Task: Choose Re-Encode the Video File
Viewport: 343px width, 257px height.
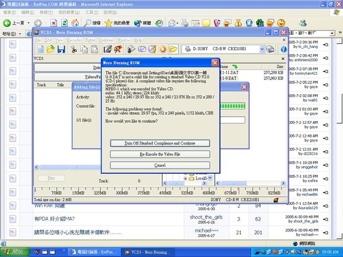Action: click(160, 154)
